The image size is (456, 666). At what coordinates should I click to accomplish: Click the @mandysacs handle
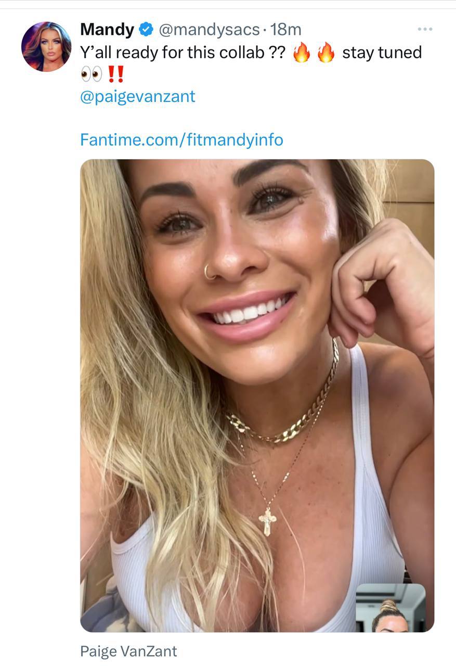209,30
